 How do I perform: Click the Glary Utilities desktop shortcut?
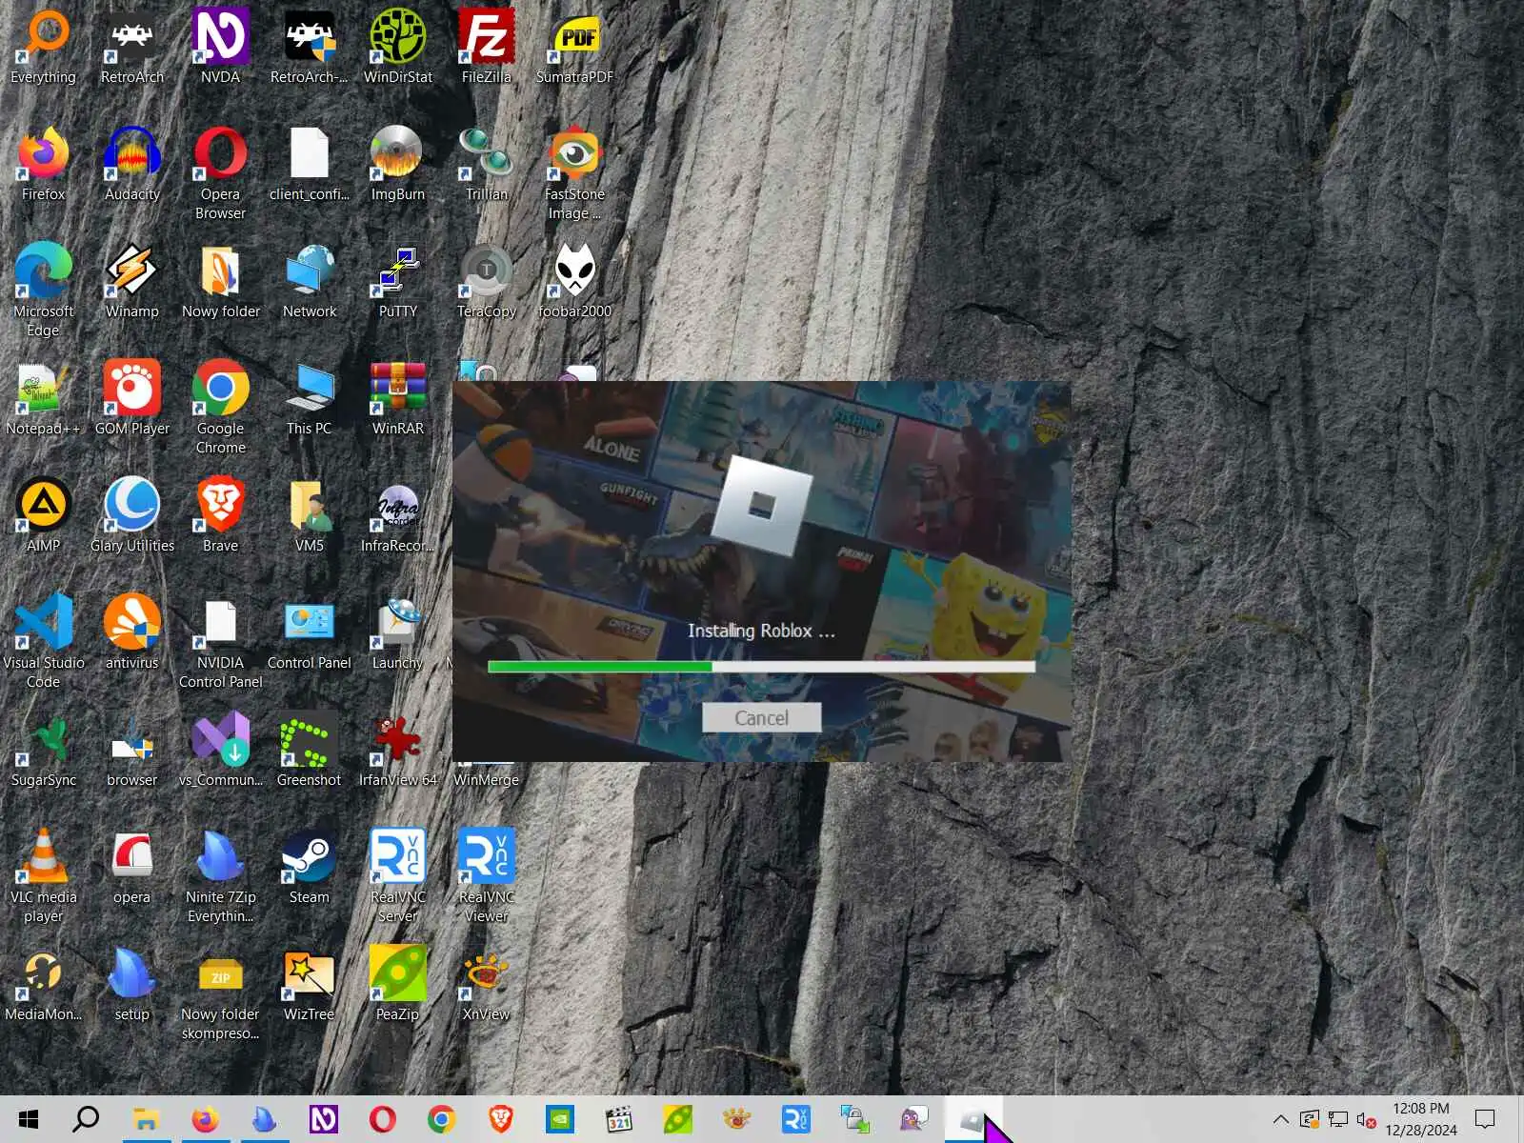[131, 515]
